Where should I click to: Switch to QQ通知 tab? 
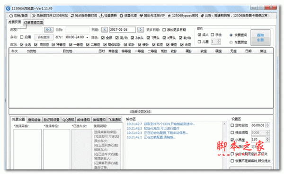68,120
